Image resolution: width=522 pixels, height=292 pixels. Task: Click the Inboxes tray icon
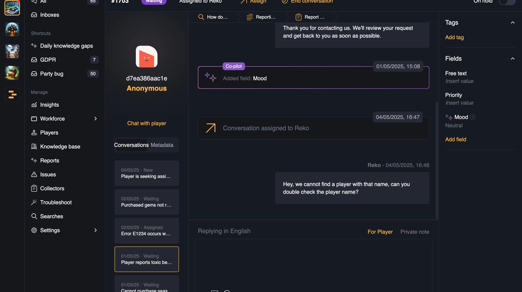pyautogui.click(x=34, y=14)
